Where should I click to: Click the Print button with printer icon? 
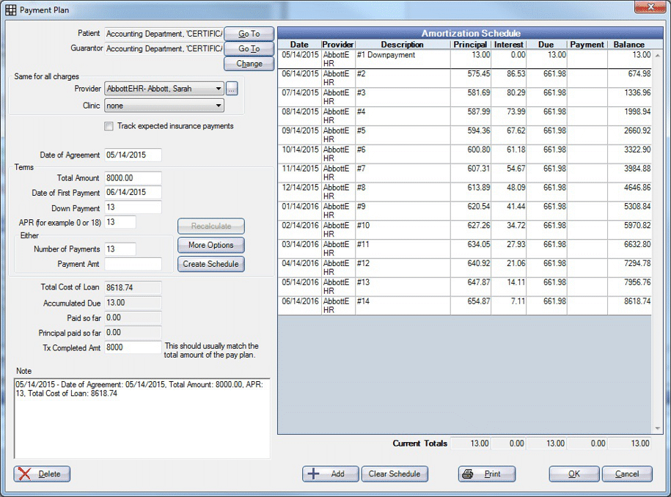point(486,474)
